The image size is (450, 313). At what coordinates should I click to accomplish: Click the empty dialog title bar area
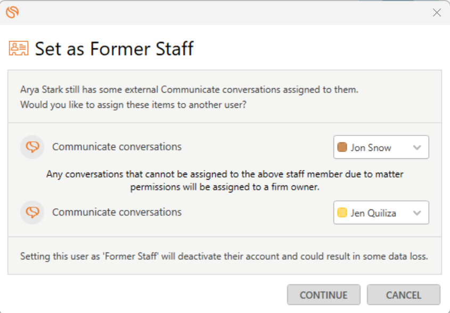click(224, 12)
